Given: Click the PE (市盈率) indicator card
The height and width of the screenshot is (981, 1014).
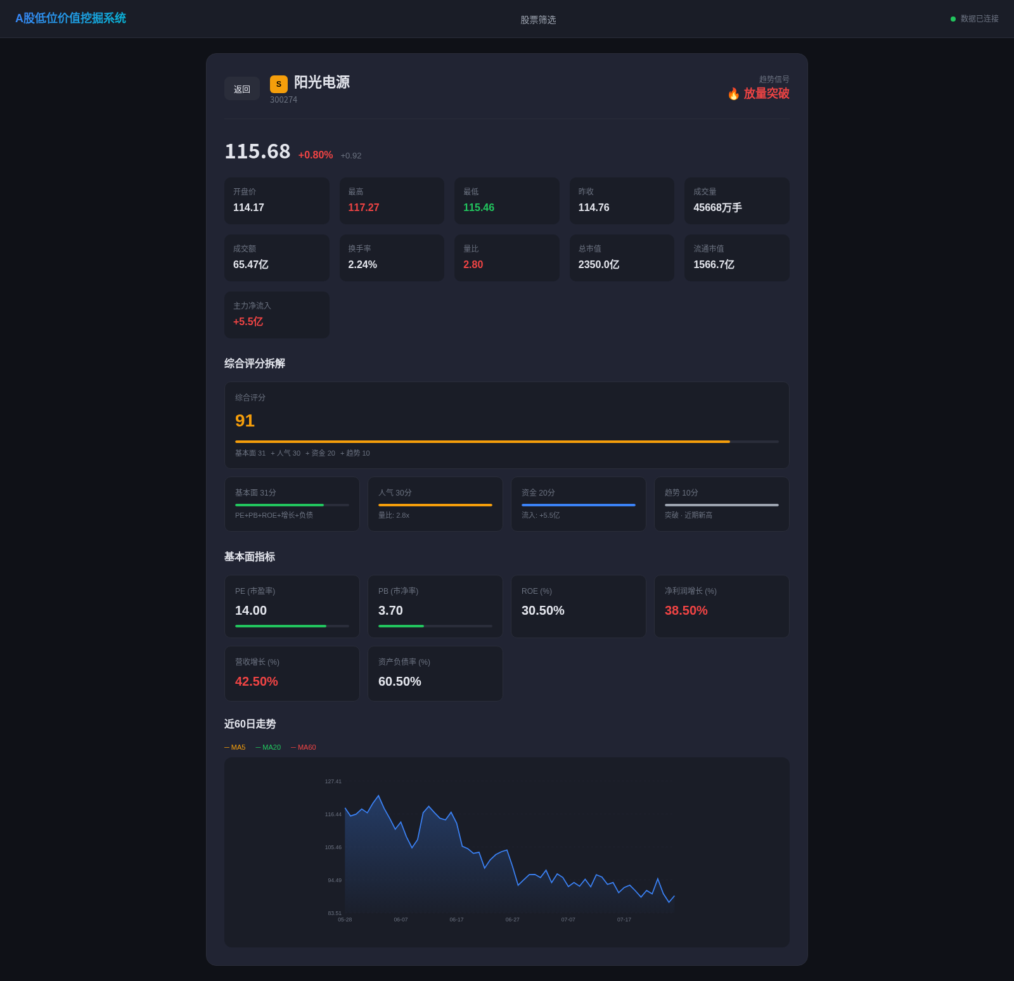Looking at the screenshot, I should 292,606.
